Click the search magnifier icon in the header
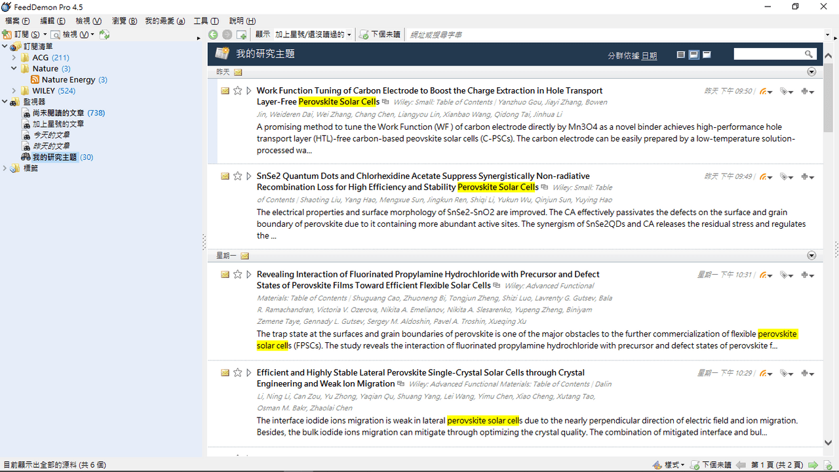 [809, 54]
